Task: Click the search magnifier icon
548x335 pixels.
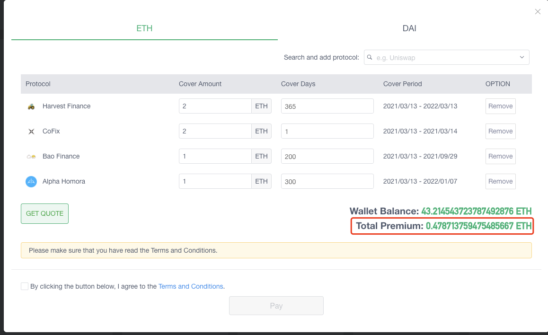Action: (370, 57)
